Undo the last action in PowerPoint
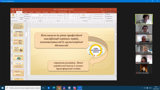Image resolution: width=160 pixels, height=90 pixels. click(x=16, y=9)
